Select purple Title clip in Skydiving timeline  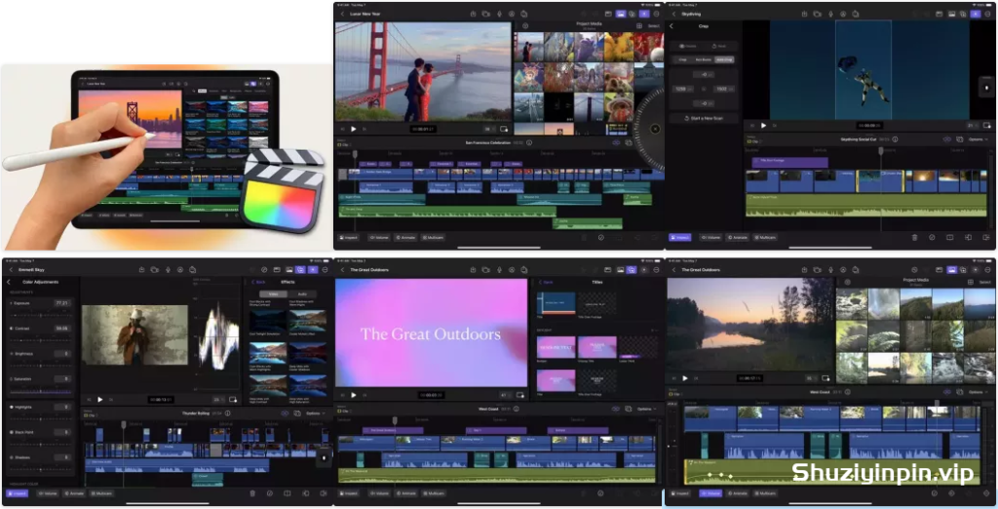(x=789, y=162)
